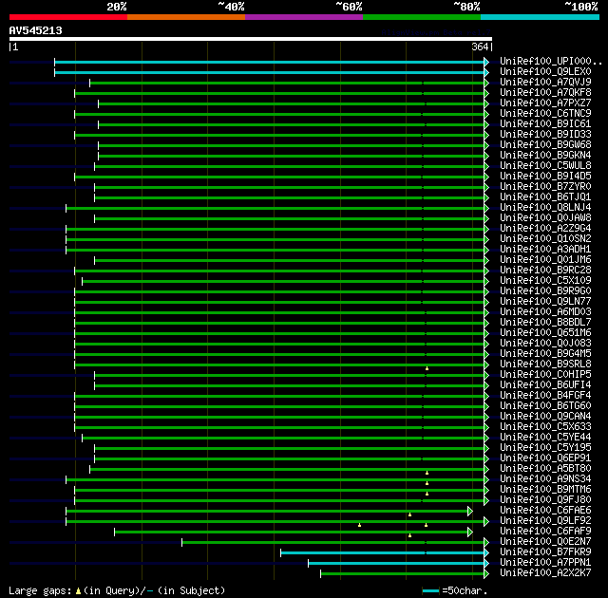Click the arrowhead ending the C6FAF9 alignment bar
The width and height of the screenshot is (608, 598).
(470, 533)
